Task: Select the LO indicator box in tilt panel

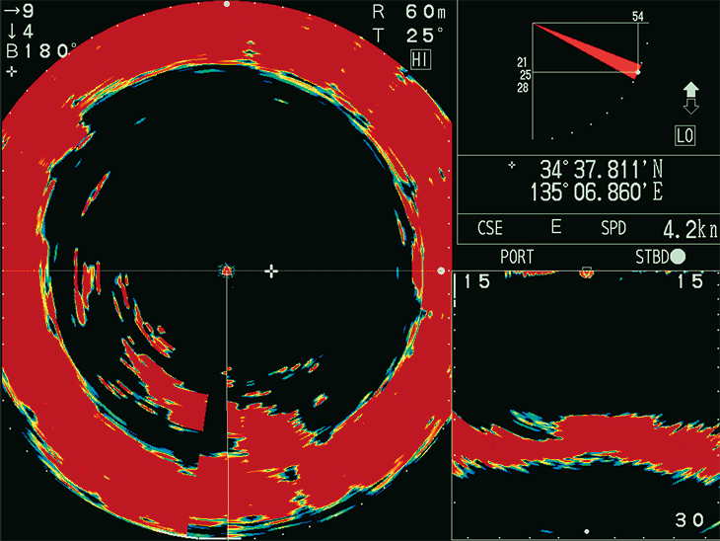Action: click(684, 135)
